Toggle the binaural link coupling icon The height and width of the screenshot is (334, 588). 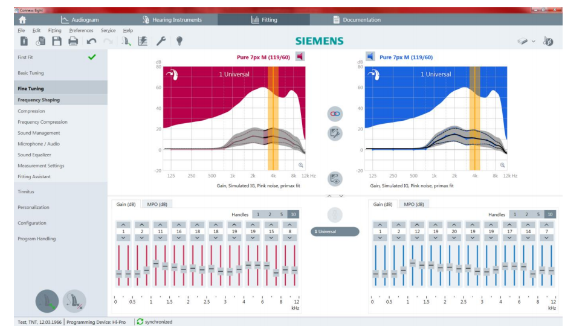click(335, 114)
